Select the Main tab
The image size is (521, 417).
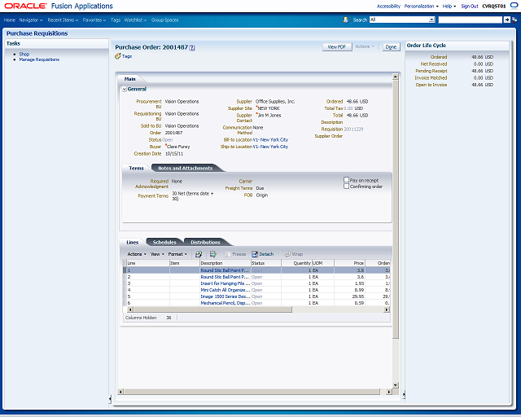tap(130, 79)
